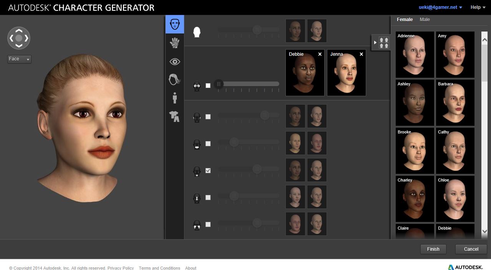
Task: Open the Clothes category icon
Action: [x=175, y=116]
